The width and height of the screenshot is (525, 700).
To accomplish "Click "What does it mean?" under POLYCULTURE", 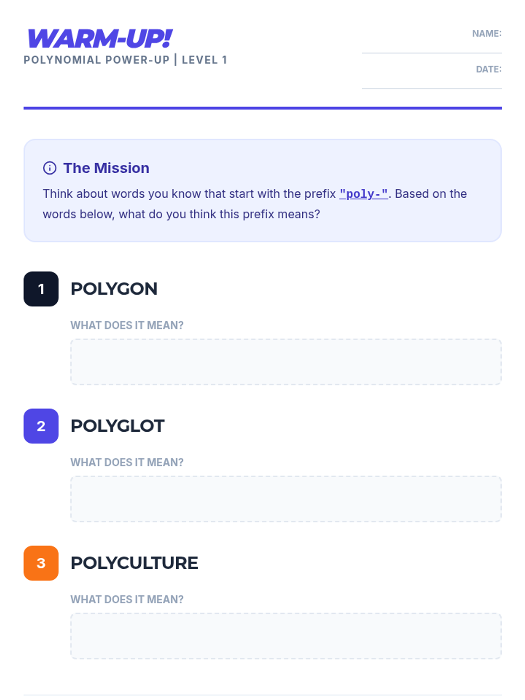I will pos(127,599).
